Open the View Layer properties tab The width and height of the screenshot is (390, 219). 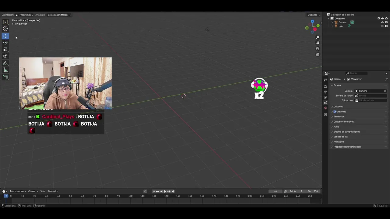[325, 97]
